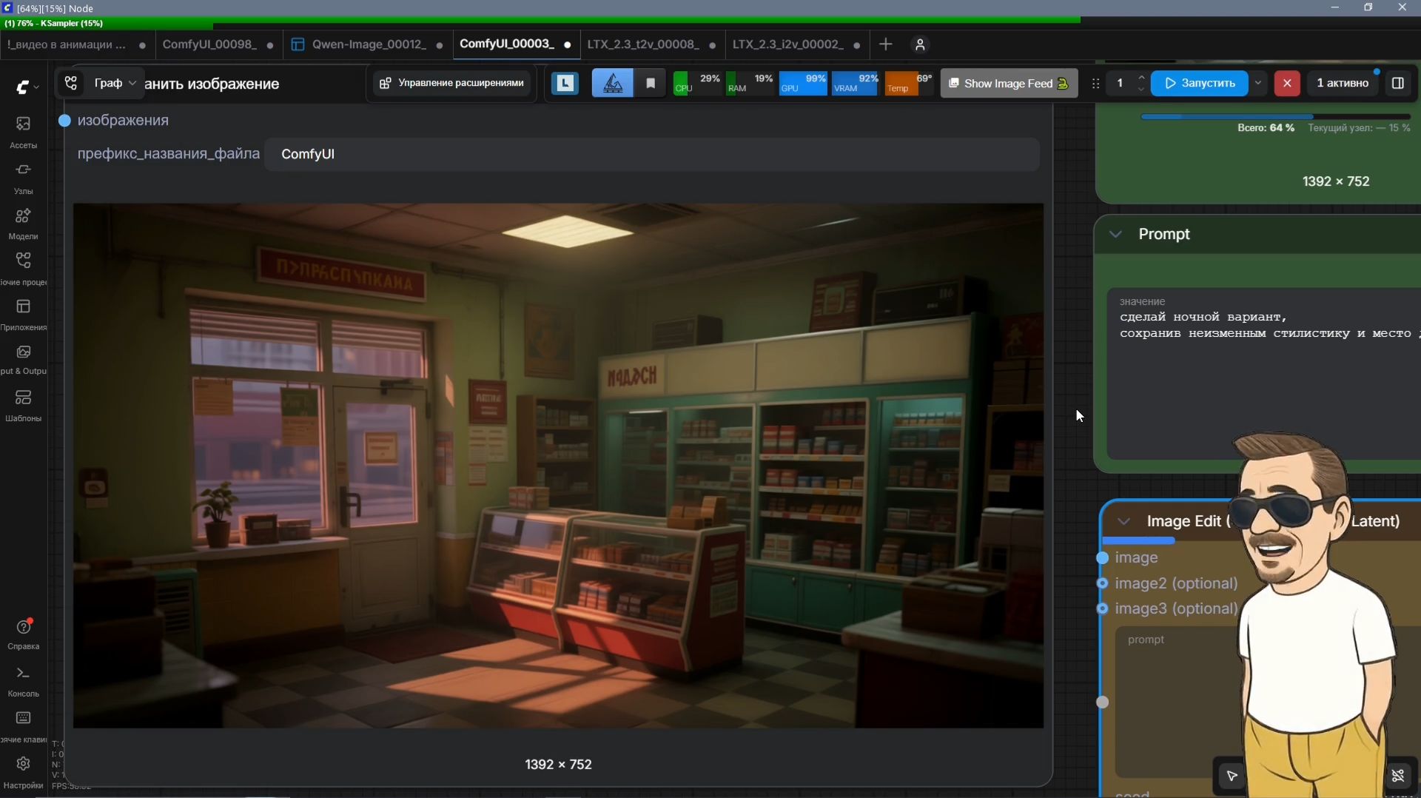Click the префикс_названия_файла input field
Image resolution: width=1421 pixels, height=798 pixels.
652,154
